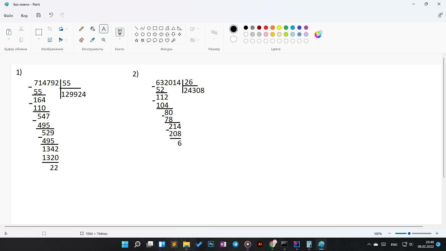
Task: Select the Rectangle shape
Action: point(155,28)
